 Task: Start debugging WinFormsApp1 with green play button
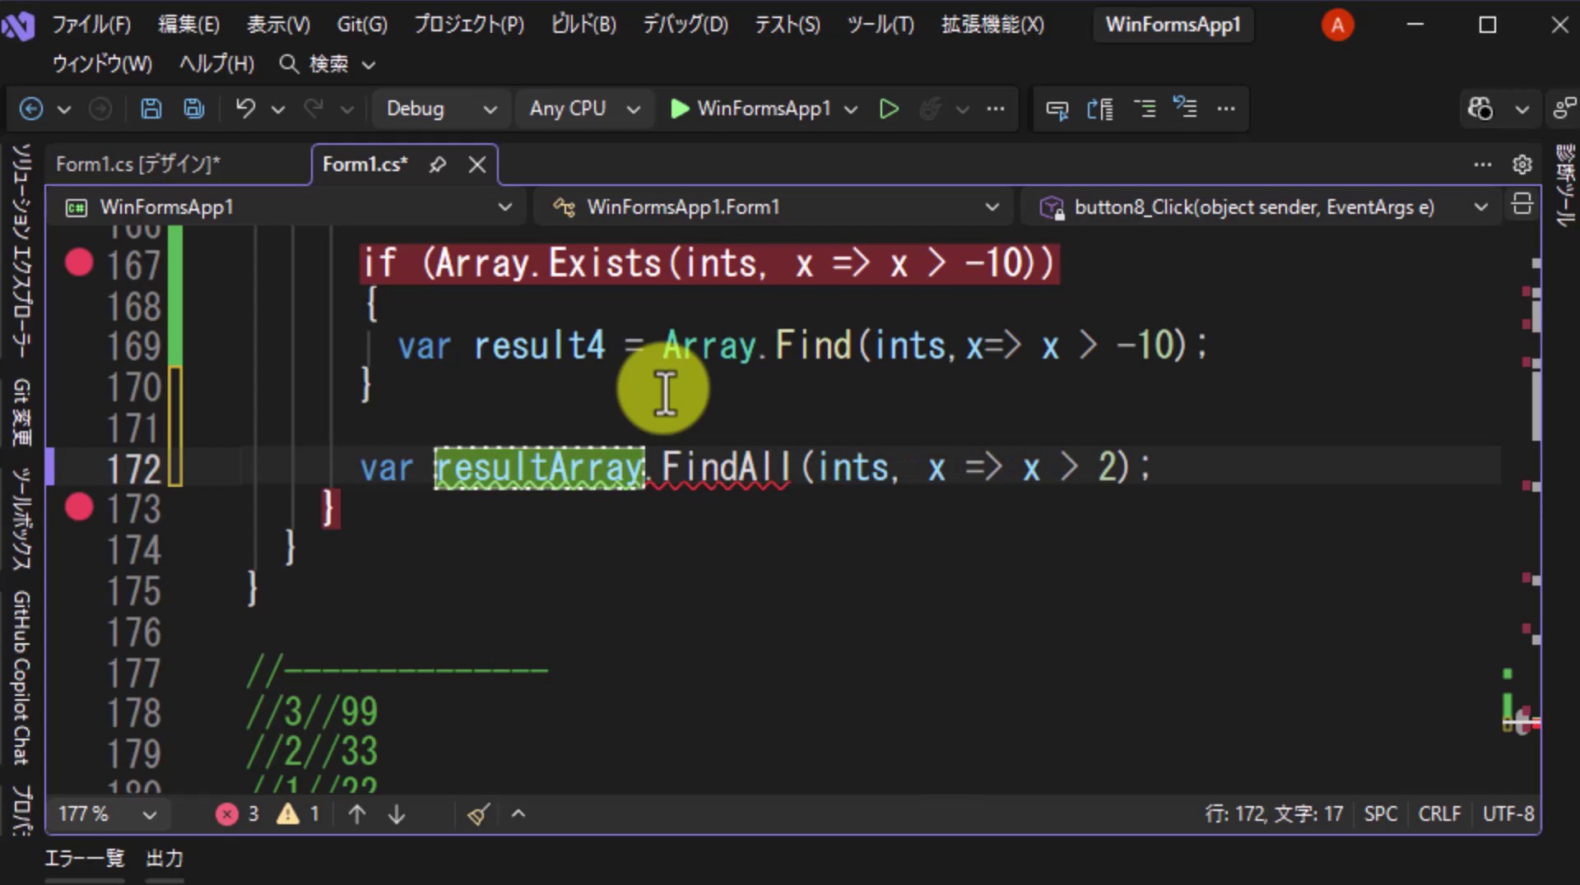pos(752,109)
